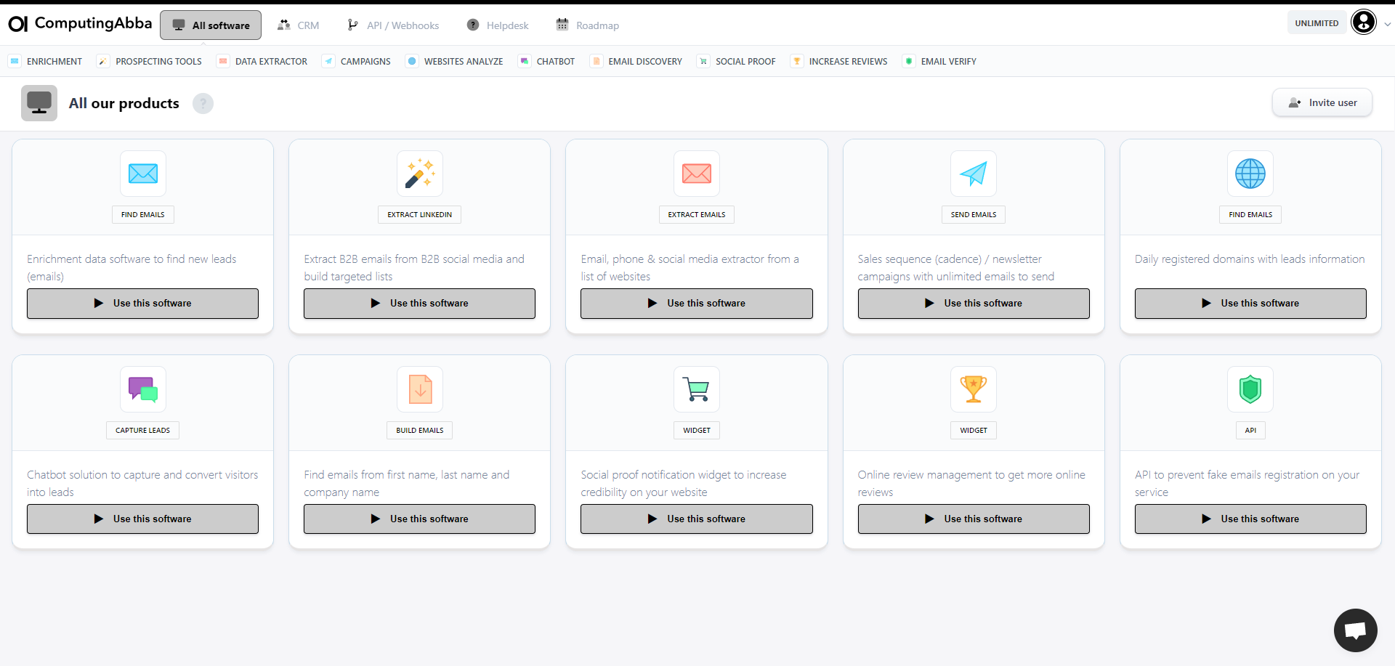View the Roadmap tab
The image size is (1395, 666).
point(587,25)
